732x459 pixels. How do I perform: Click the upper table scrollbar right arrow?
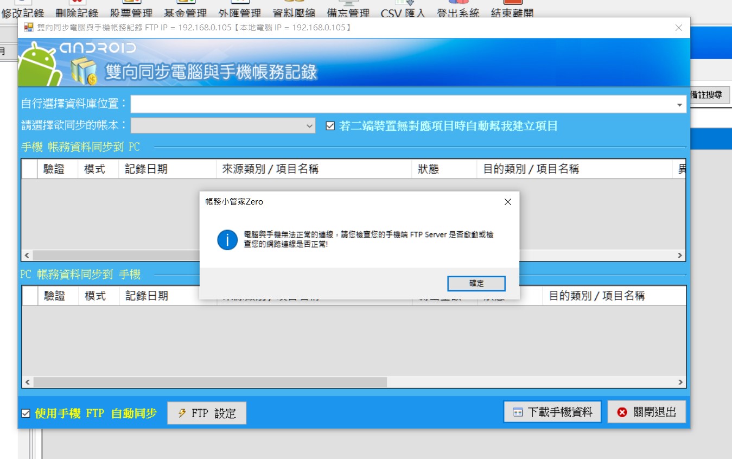point(680,255)
